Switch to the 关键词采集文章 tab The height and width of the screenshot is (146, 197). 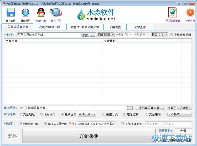click(x=18, y=27)
